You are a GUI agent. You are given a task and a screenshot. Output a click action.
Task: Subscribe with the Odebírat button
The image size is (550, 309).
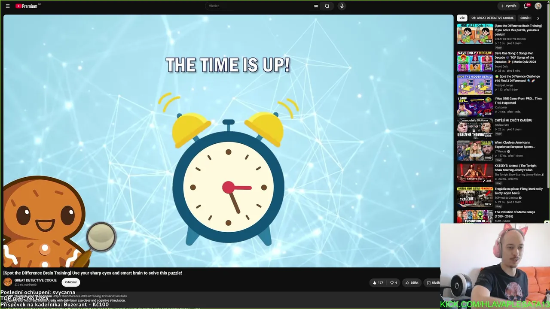71,282
